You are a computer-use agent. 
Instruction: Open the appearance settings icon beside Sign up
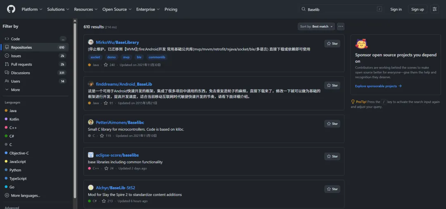[x=434, y=9]
